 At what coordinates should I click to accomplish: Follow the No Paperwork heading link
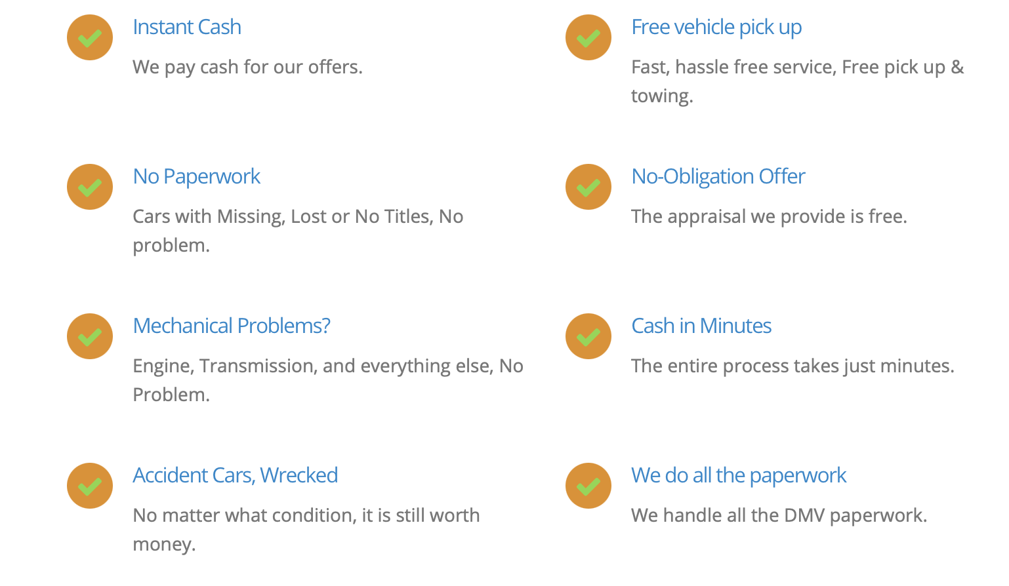click(x=197, y=177)
